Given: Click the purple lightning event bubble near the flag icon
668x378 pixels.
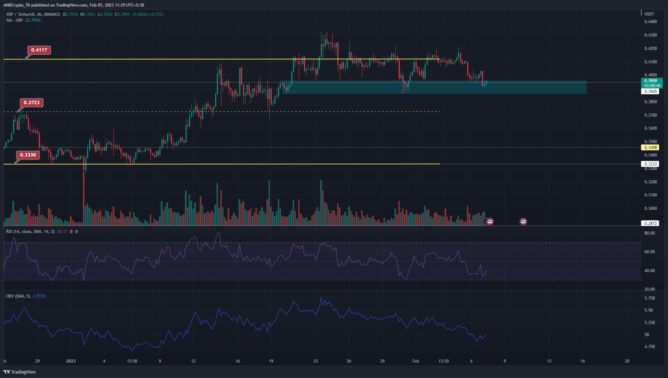Looking at the screenshot, I should (485, 221).
